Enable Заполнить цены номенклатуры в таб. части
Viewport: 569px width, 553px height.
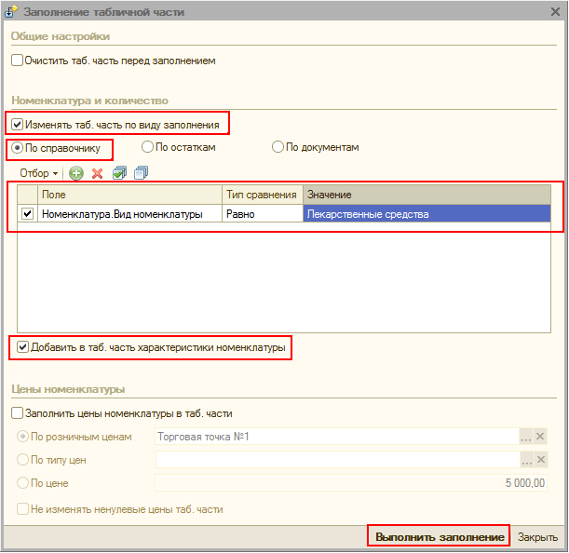[x=17, y=413]
